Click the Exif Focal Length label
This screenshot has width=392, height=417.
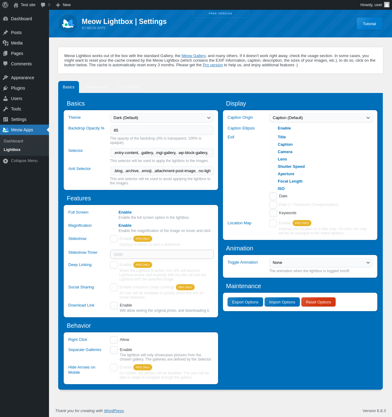point(290,181)
